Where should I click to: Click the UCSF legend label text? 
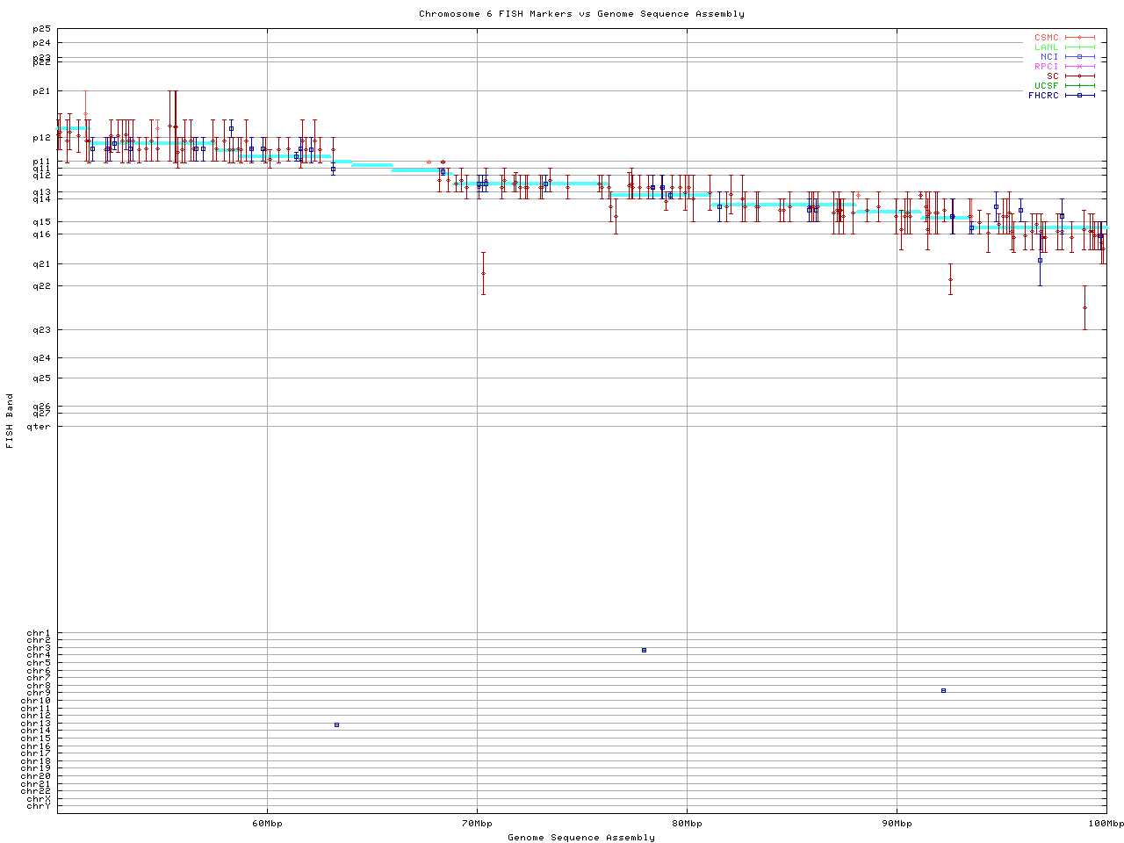[1046, 85]
